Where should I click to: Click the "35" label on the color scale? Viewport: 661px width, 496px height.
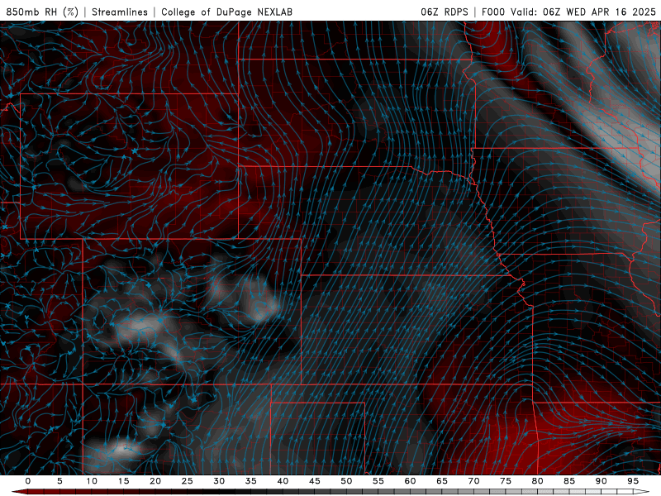tap(251, 481)
